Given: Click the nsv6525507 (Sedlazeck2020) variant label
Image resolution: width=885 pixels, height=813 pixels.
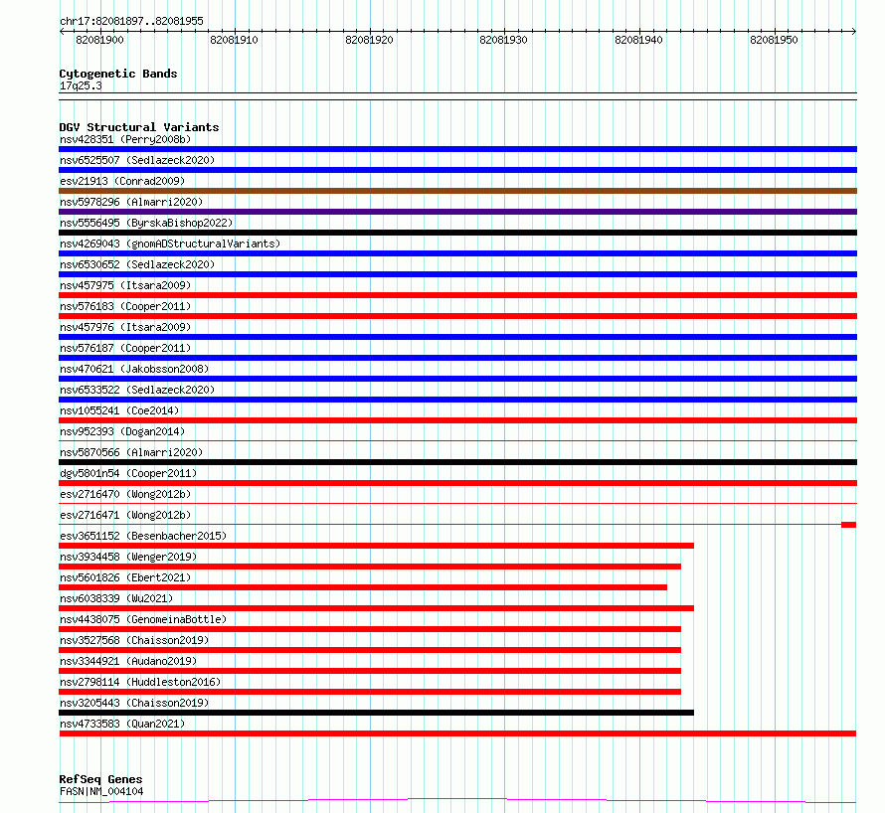Looking at the screenshot, I should pos(137,160).
